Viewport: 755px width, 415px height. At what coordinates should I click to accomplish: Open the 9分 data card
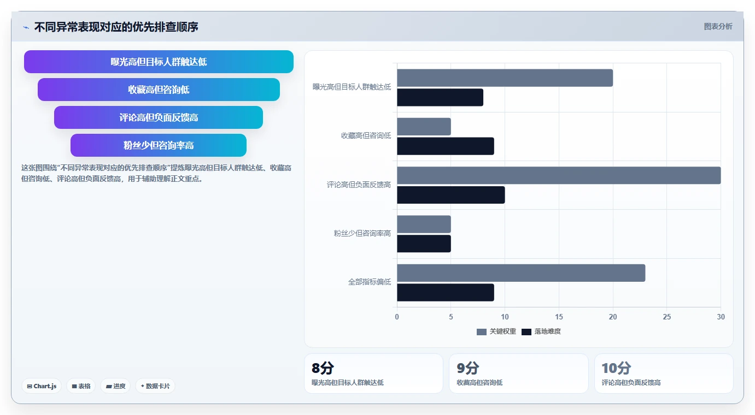point(519,373)
